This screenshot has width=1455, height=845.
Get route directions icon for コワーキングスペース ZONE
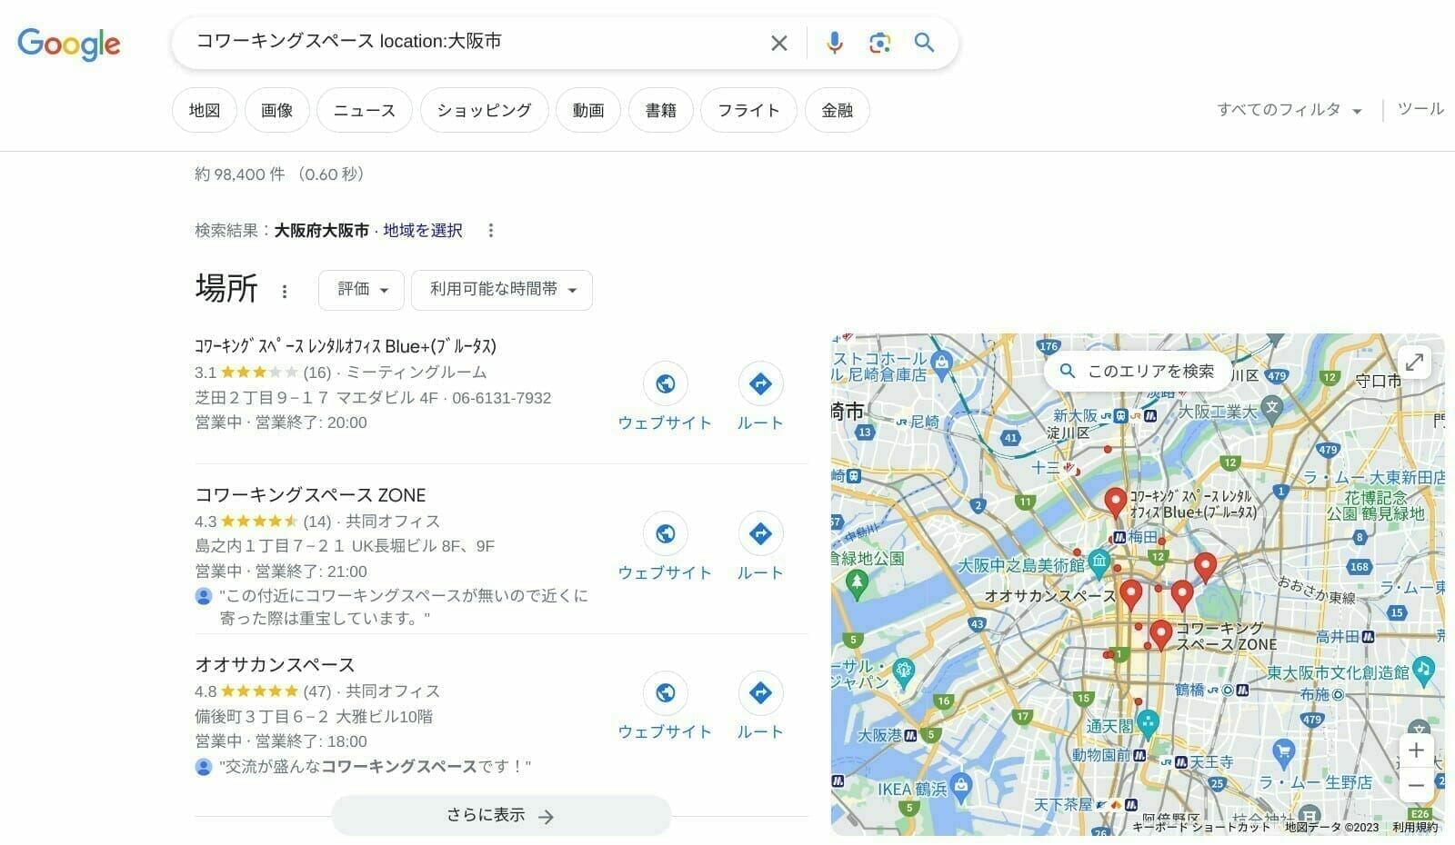760,533
